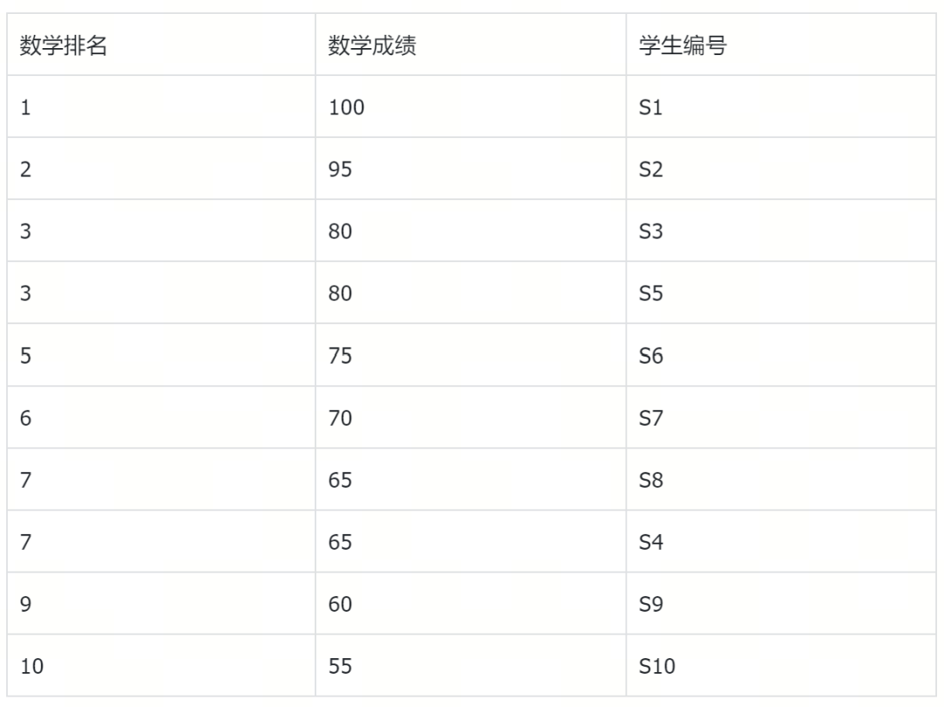Viewport: 944px width, 707px height.
Task: Choose the S7 cell
Action: pos(651,419)
